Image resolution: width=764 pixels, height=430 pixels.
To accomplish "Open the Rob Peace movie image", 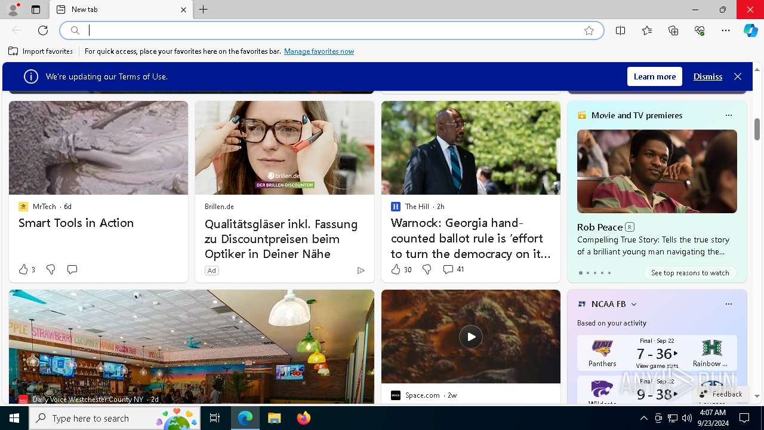I will [657, 171].
